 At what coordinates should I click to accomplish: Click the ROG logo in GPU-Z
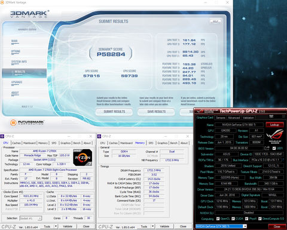275,136
